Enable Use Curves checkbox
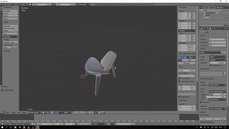The width and height of the screenshot is (229, 129). click(201, 102)
